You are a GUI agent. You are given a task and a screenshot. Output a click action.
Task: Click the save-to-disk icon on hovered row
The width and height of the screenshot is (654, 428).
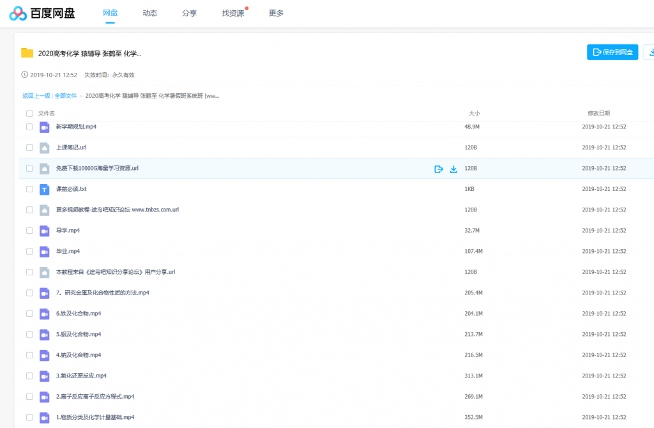439,169
